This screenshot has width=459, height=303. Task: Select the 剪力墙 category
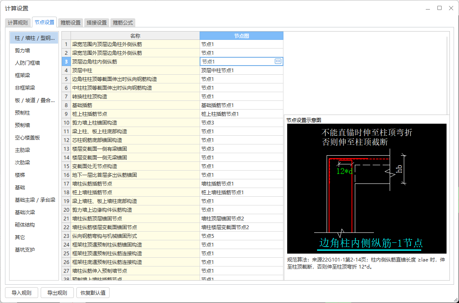tap(34, 51)
